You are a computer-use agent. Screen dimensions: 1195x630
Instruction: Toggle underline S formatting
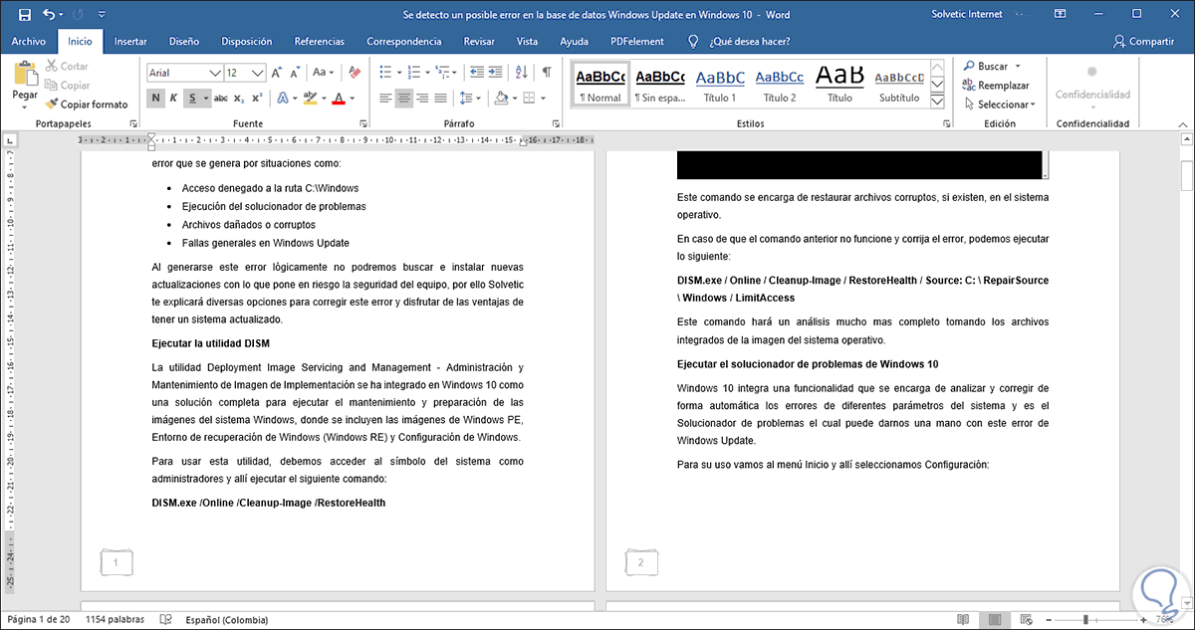coord(193,98)
